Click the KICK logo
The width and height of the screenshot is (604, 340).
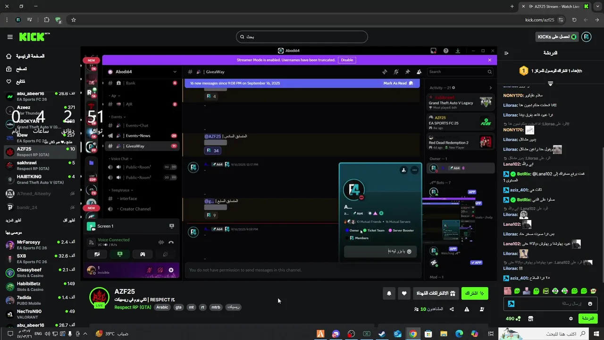coord(34,37)
